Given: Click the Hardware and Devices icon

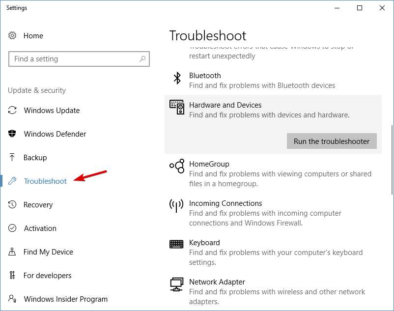Looking at the screenshot, I should coord(176,106).
